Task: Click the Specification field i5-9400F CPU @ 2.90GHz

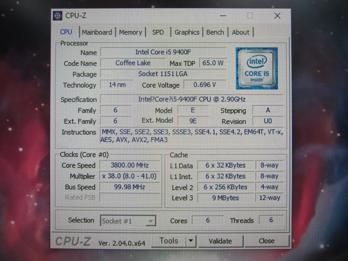Action: pos(192,99)
